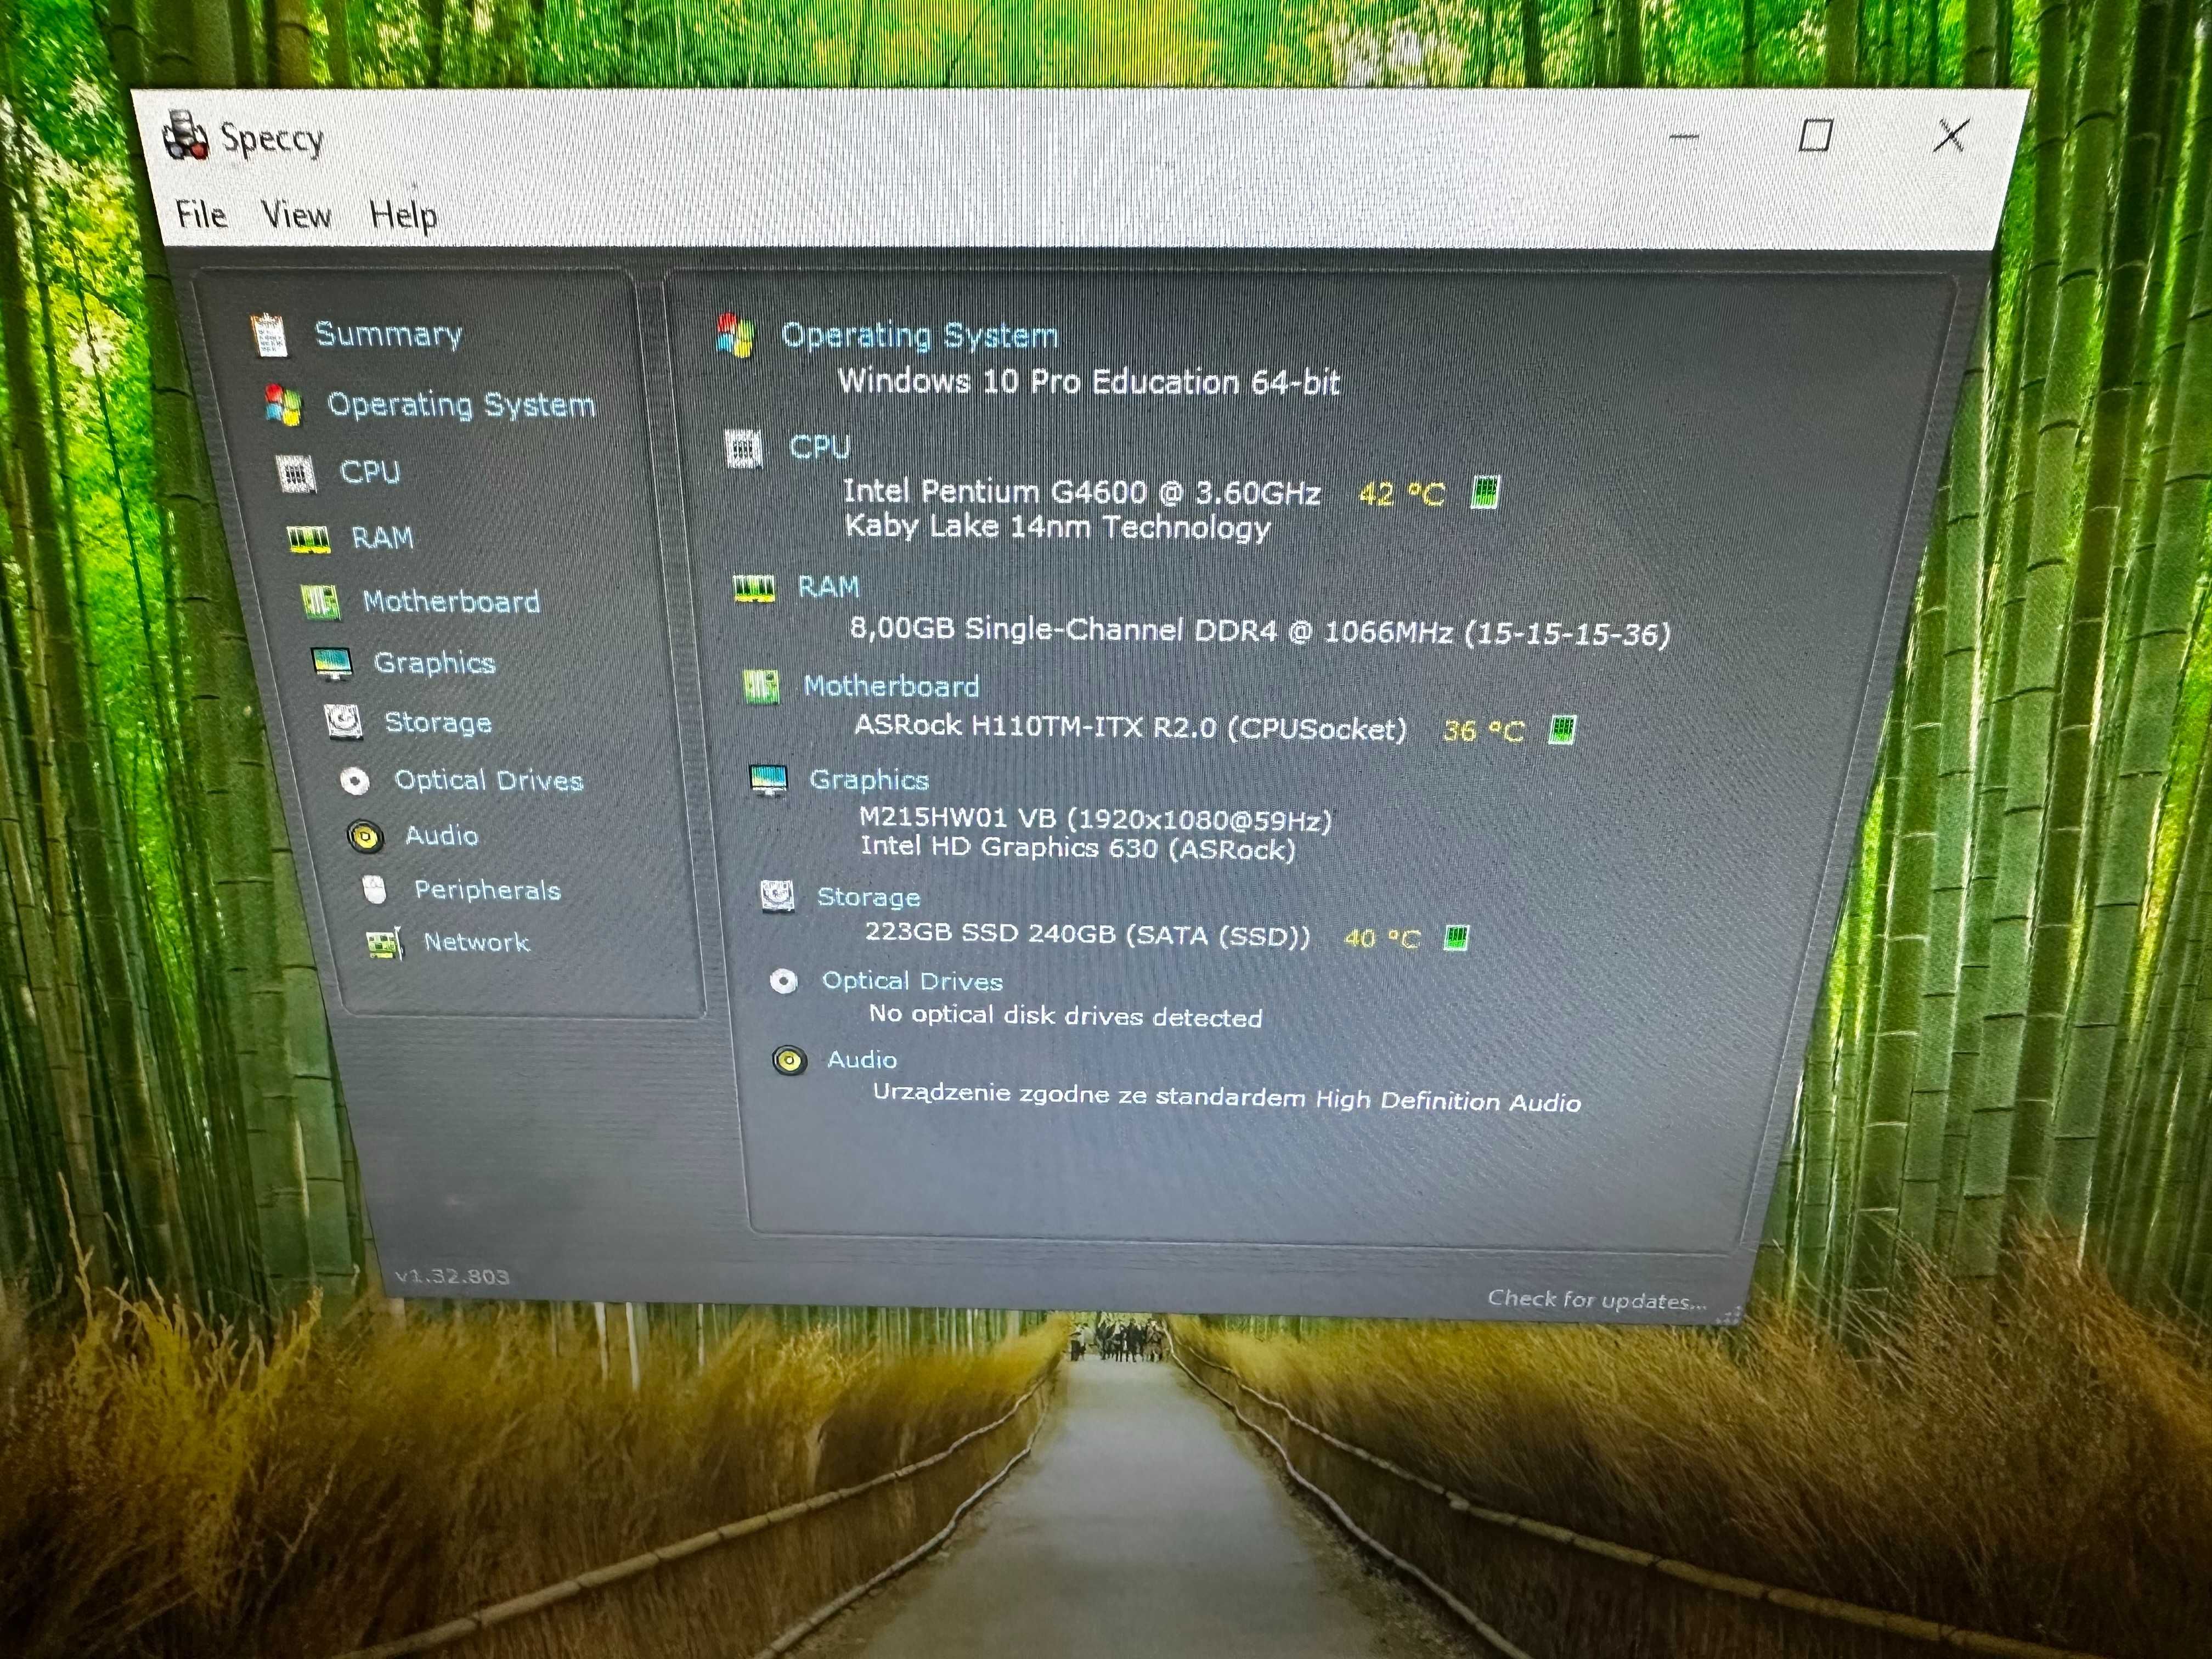Open the View menu
Viewport: 2212px width, 1659px height.
pyautogui.click(x=296, y=215)
